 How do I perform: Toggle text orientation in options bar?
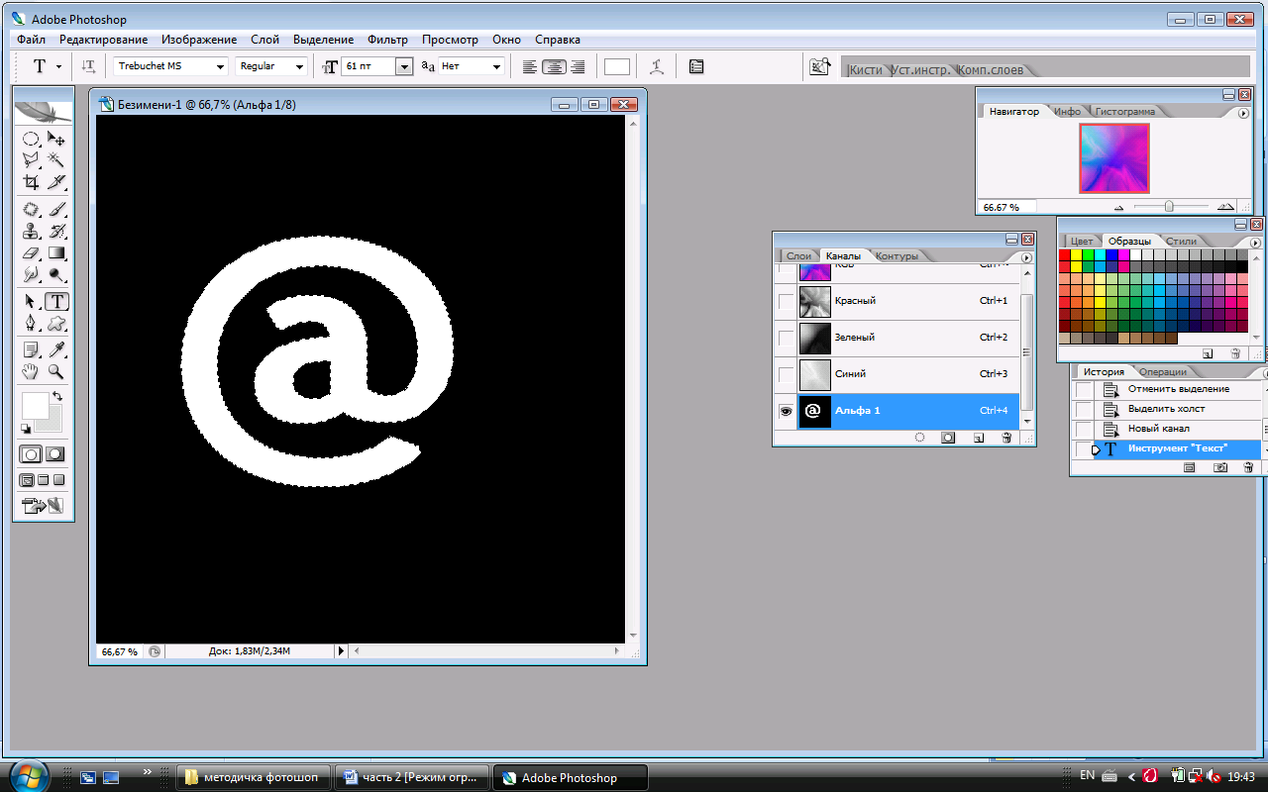[88, 66]
